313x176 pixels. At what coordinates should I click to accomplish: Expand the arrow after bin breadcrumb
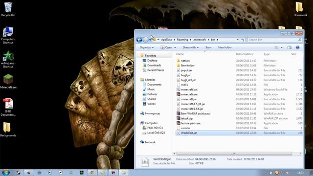tap(217, 40)
